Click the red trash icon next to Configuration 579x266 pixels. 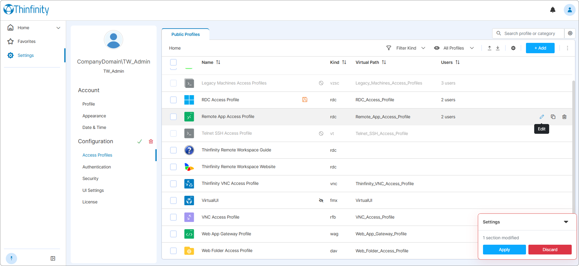point(151,141)
